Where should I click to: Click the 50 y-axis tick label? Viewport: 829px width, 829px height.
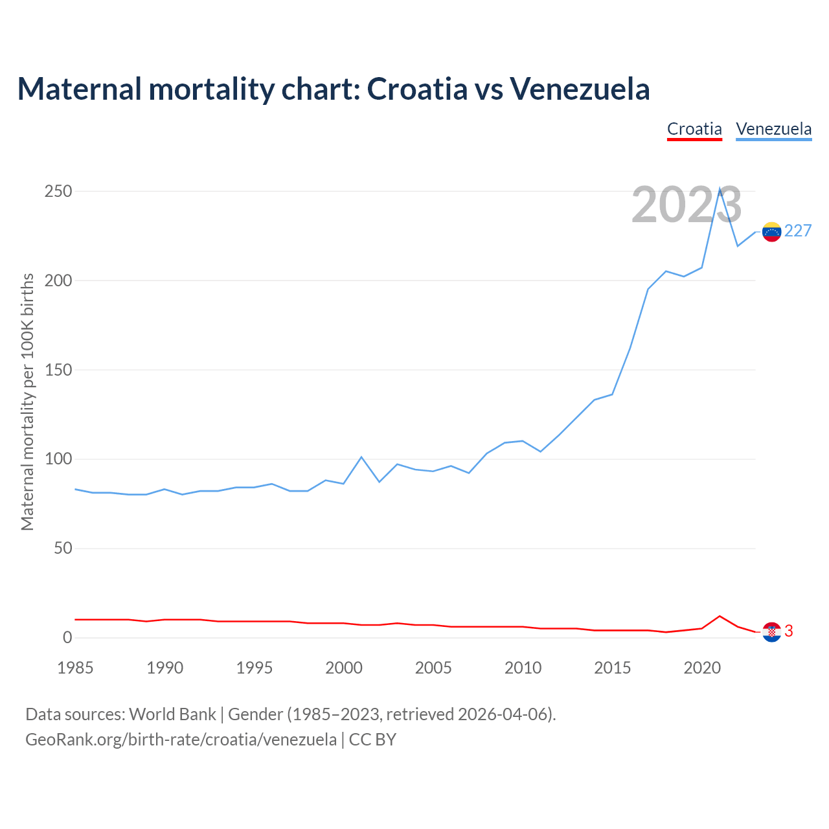click(x=63, y=549)
